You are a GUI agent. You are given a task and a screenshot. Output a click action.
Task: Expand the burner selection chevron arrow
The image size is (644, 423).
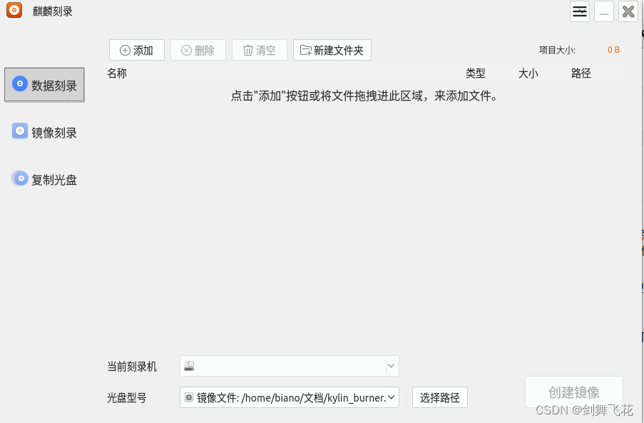pyautogui.click(x=391, y=365)
